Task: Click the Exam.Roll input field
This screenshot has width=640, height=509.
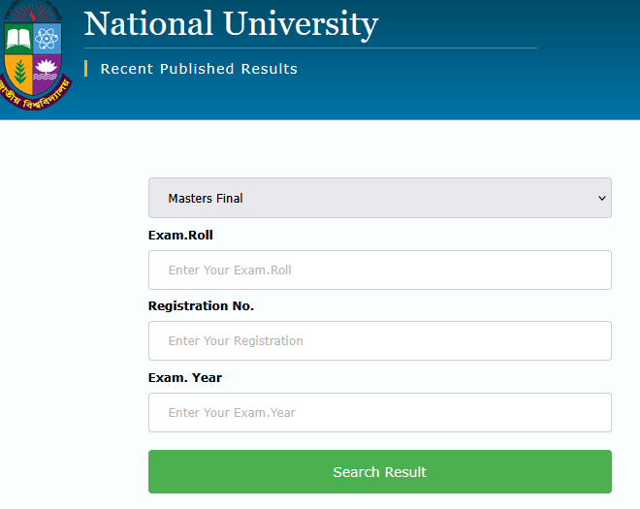Action: [379, 270]
